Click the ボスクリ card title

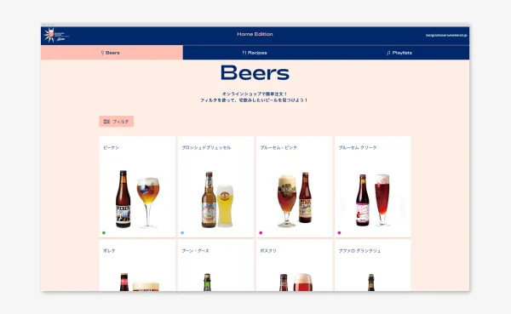[x=268, y=251]
